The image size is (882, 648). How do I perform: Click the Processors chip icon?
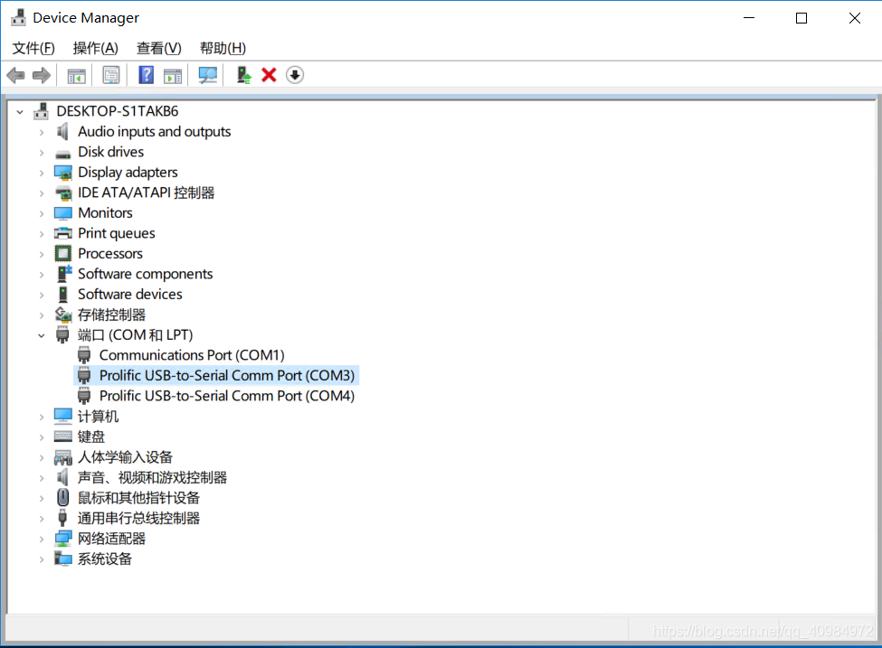(63, 253)
